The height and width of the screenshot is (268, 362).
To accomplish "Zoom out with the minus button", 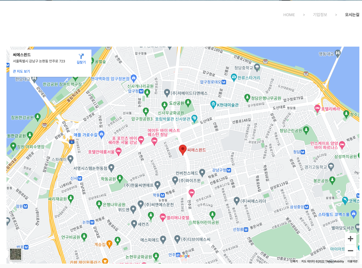I will tap(350, 250).
